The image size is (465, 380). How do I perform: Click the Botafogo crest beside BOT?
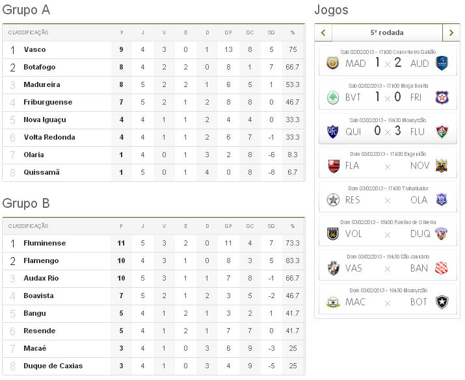[442, 302]
